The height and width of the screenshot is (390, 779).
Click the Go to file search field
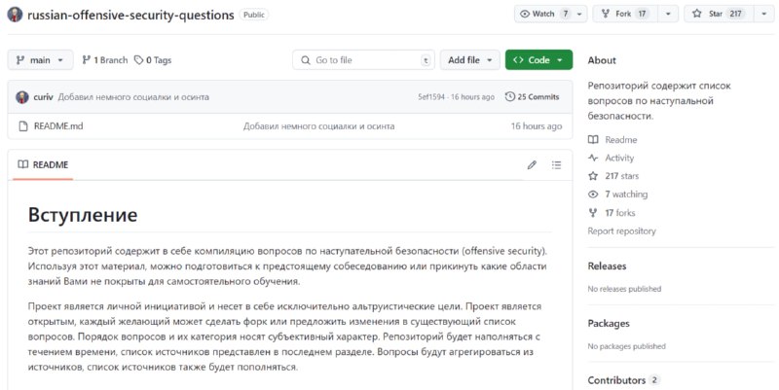tap(363, 60)
